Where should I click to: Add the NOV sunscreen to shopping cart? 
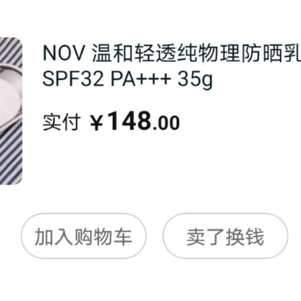(x=84, y=236)
